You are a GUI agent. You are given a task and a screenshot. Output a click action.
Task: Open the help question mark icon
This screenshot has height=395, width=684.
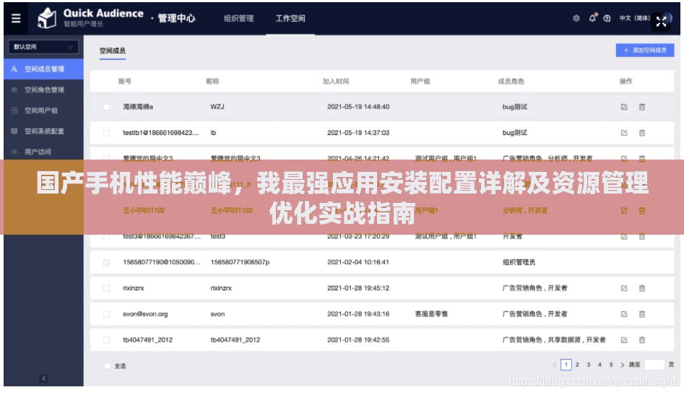click(607, 18)
